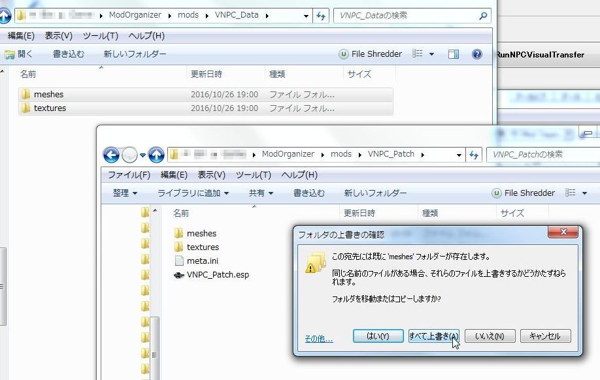The height and width of the screenshot is (380, 600).
Task: Click the 新しいフォルダー button in VNPC_Patch window
Action: click(375, 193)
